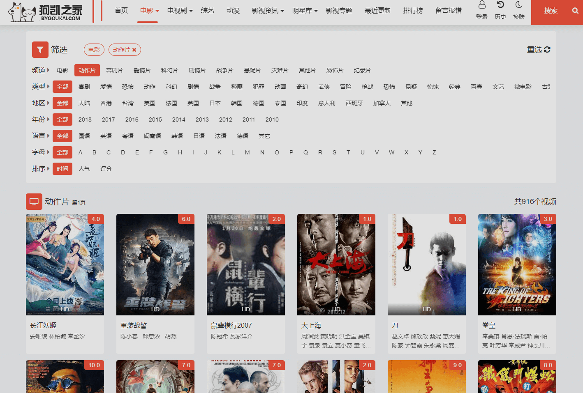This screenshot has height=393, width=583.
Task: Click the login user icon
Action: 482,5
